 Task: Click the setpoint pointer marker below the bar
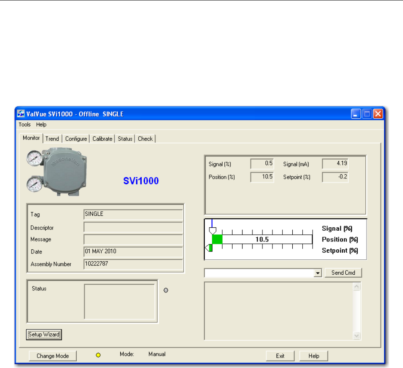(209, 248)
